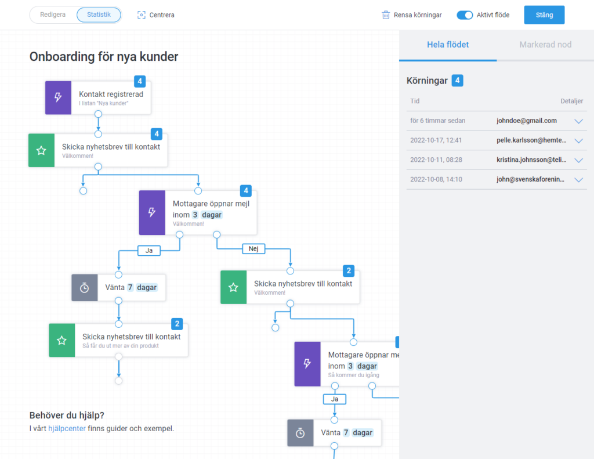The height and width of the screenshot is (459, 594).
Task: Switch to Redigera mode
Action: (53, 15)
